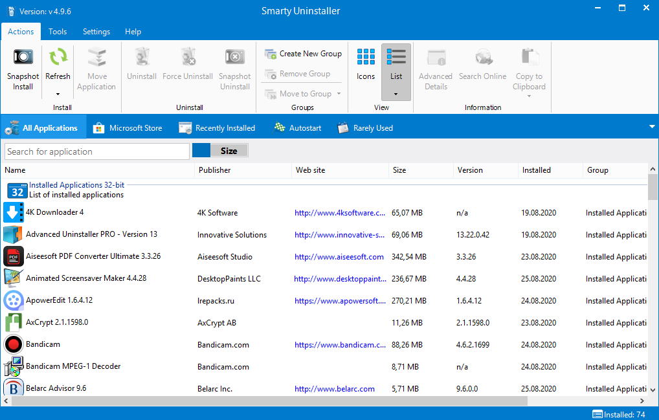Click the Advanced Uninstaller PRO app icon

[13, 234]
